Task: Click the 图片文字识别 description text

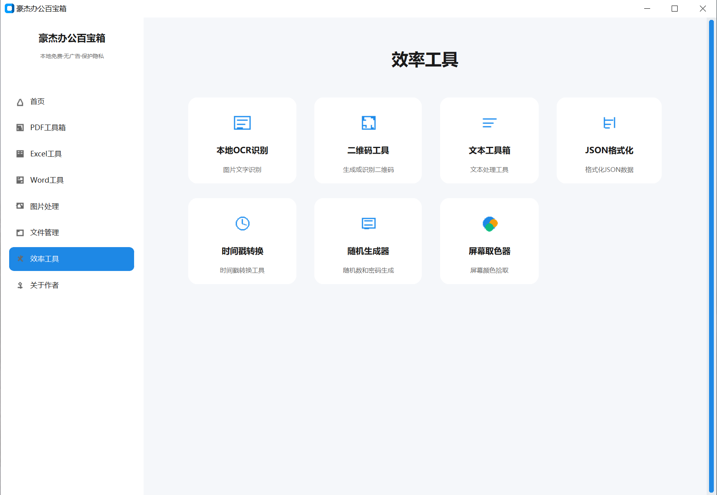Action: tap(242, 170)
